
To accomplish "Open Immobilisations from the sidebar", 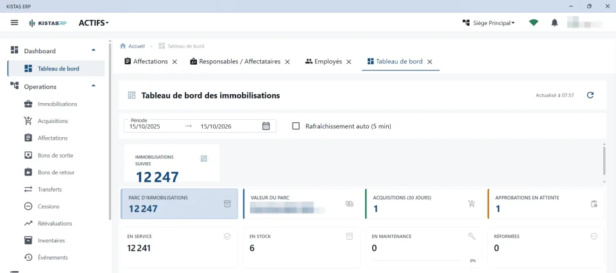I will point(57,104).
